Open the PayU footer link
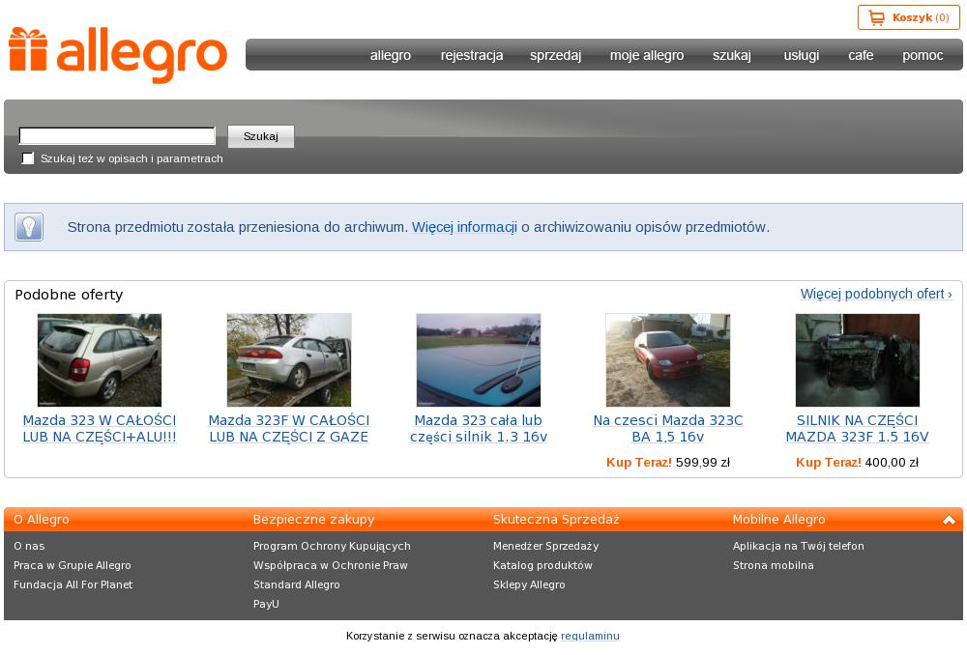Screen dimensions: 967x655 pos(267,605)
